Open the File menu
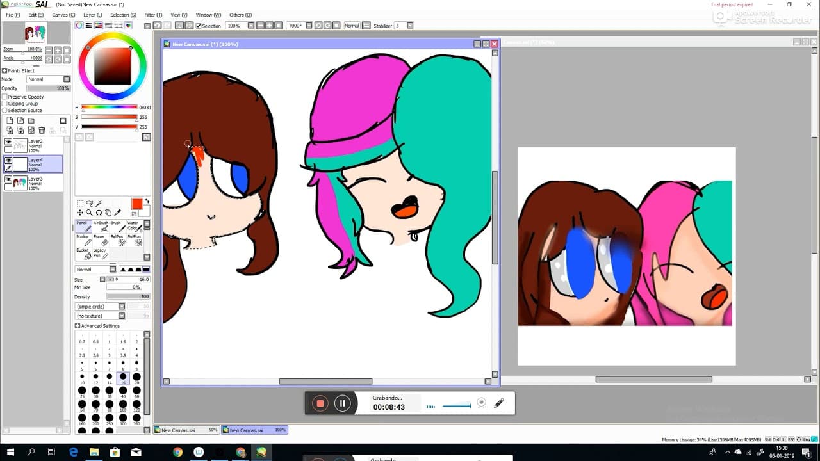This screenshot has width=820, height=461. coord(13,15)
